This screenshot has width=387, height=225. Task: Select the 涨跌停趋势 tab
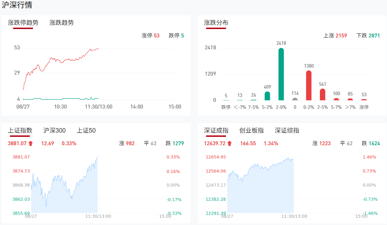(x=23, y=23)
